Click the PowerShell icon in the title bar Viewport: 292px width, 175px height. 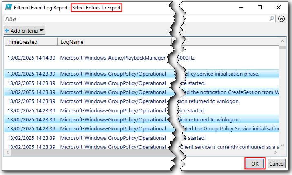(x=8, y=7)
